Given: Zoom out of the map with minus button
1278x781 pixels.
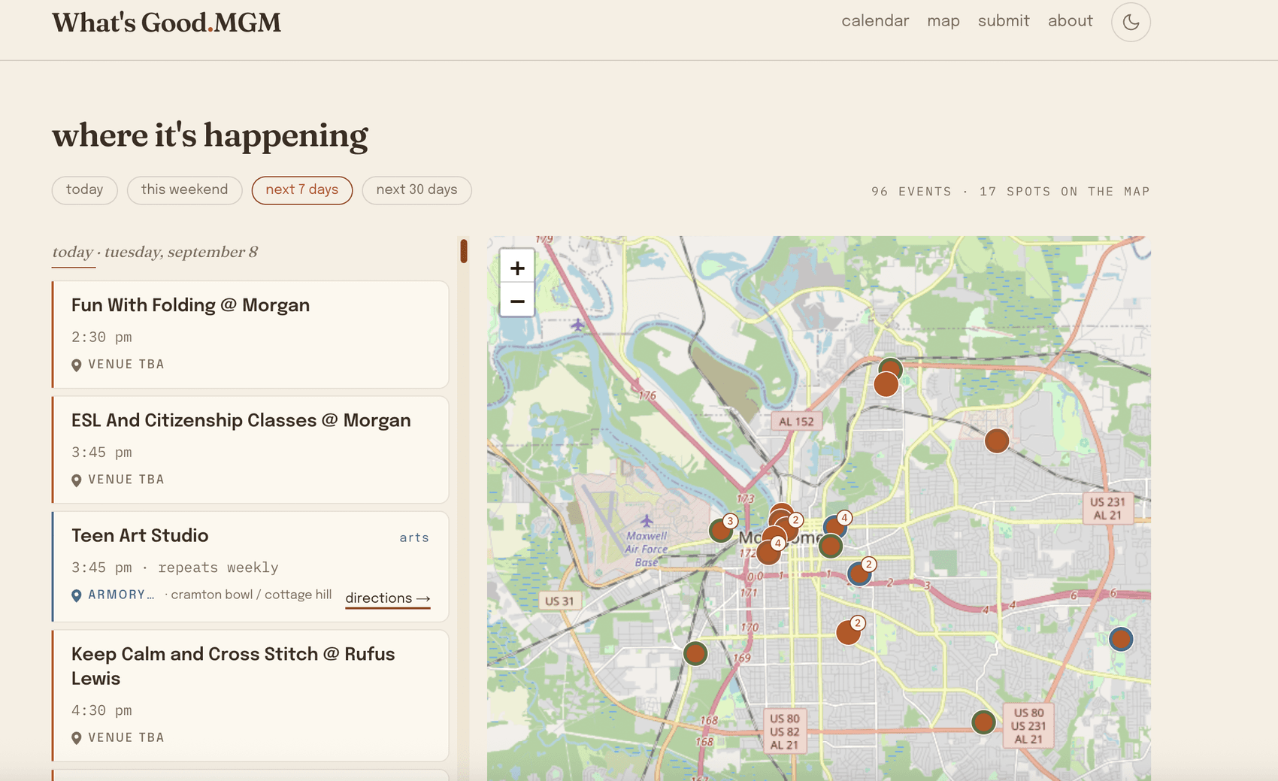Looking at the screenshot, I should click(517, 301).
